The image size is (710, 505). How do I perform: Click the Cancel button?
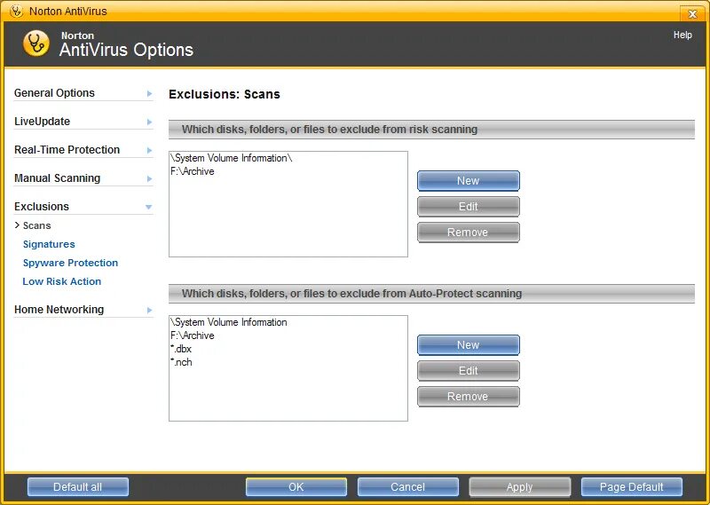tap(408, 487)
